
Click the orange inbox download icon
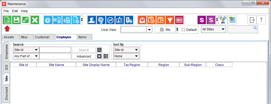click(142, 20)
